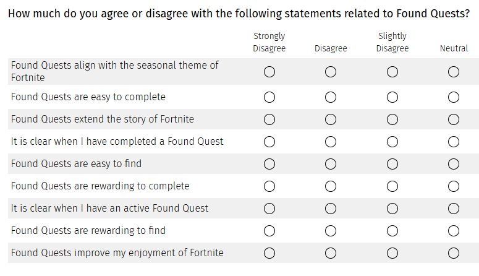Select Neutral for Found Quests easy to find

pyautogui.click(x=453, y=164)
